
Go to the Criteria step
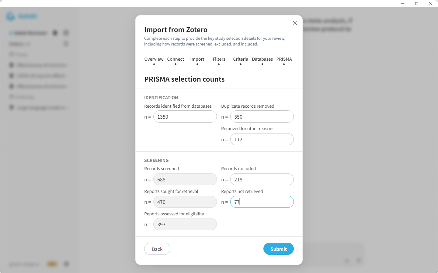click(241, 59)
